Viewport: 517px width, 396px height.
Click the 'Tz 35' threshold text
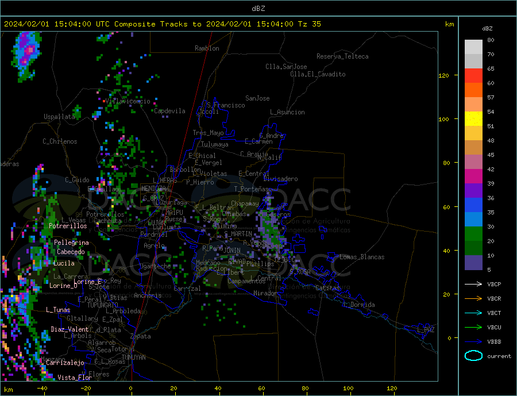(309, 24)
